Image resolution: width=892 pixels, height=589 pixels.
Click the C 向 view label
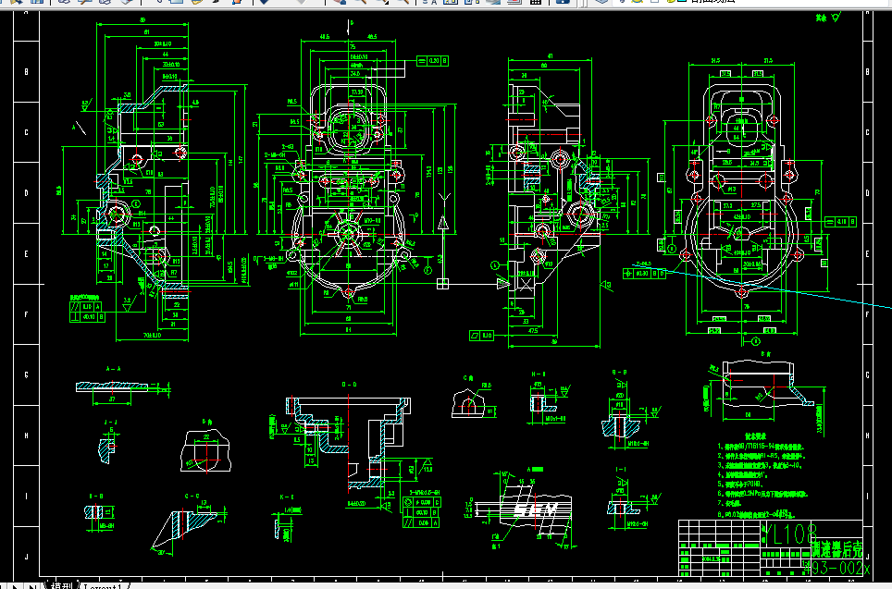[x=469, y=377]
